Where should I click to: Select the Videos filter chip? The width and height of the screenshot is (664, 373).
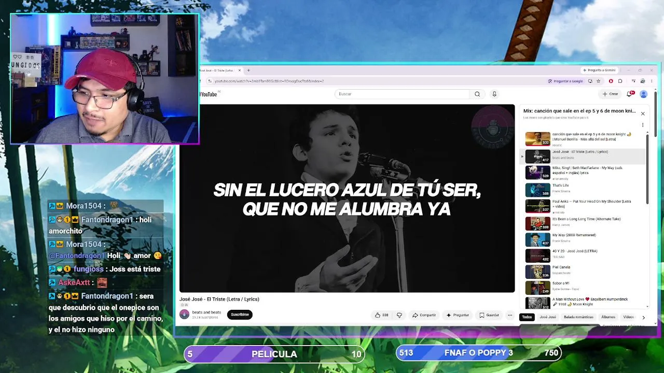pyautogui.click(x=628, y=317)
